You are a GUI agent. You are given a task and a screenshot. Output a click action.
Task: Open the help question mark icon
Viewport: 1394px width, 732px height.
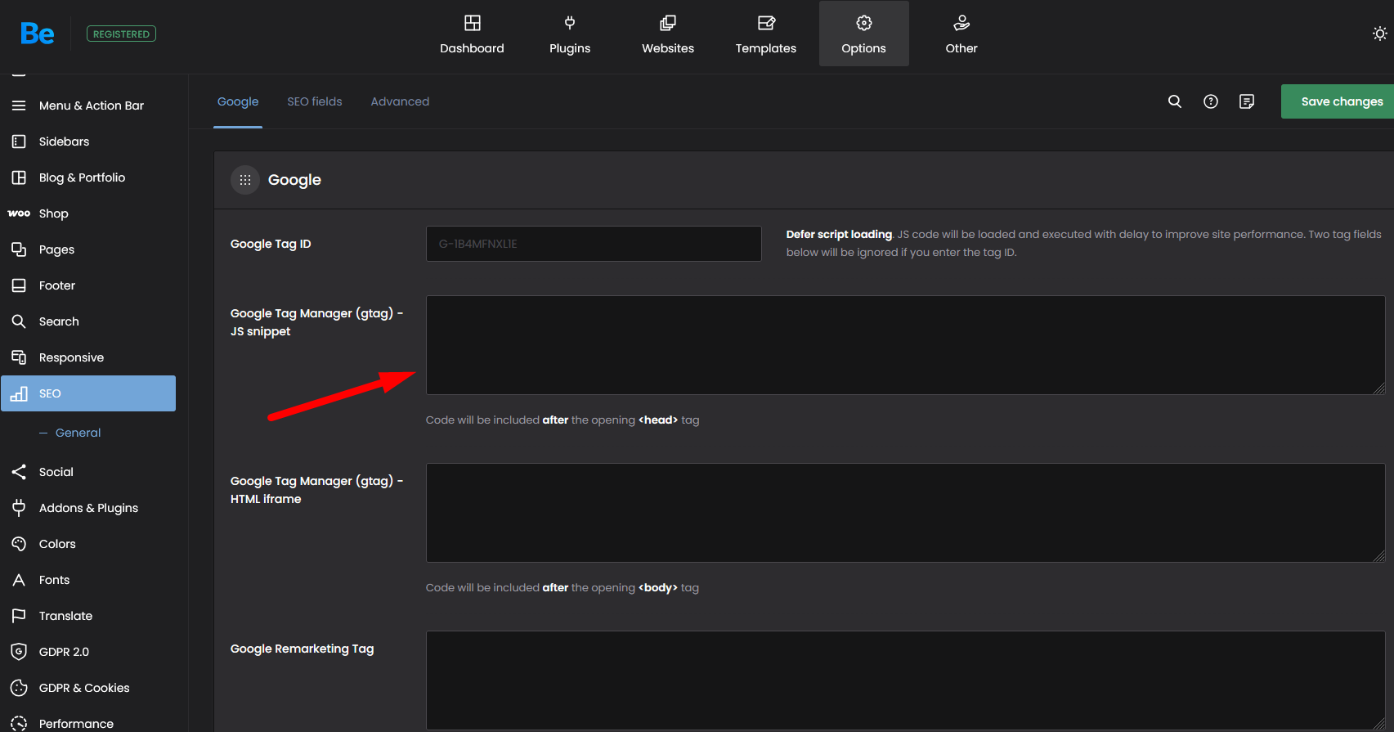click(1211, 101)
